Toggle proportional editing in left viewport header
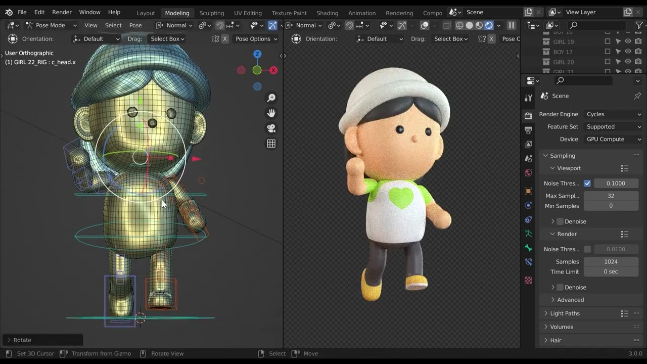Image resolution: width=647 pixels, height=364 pixels. pos(220,25)
